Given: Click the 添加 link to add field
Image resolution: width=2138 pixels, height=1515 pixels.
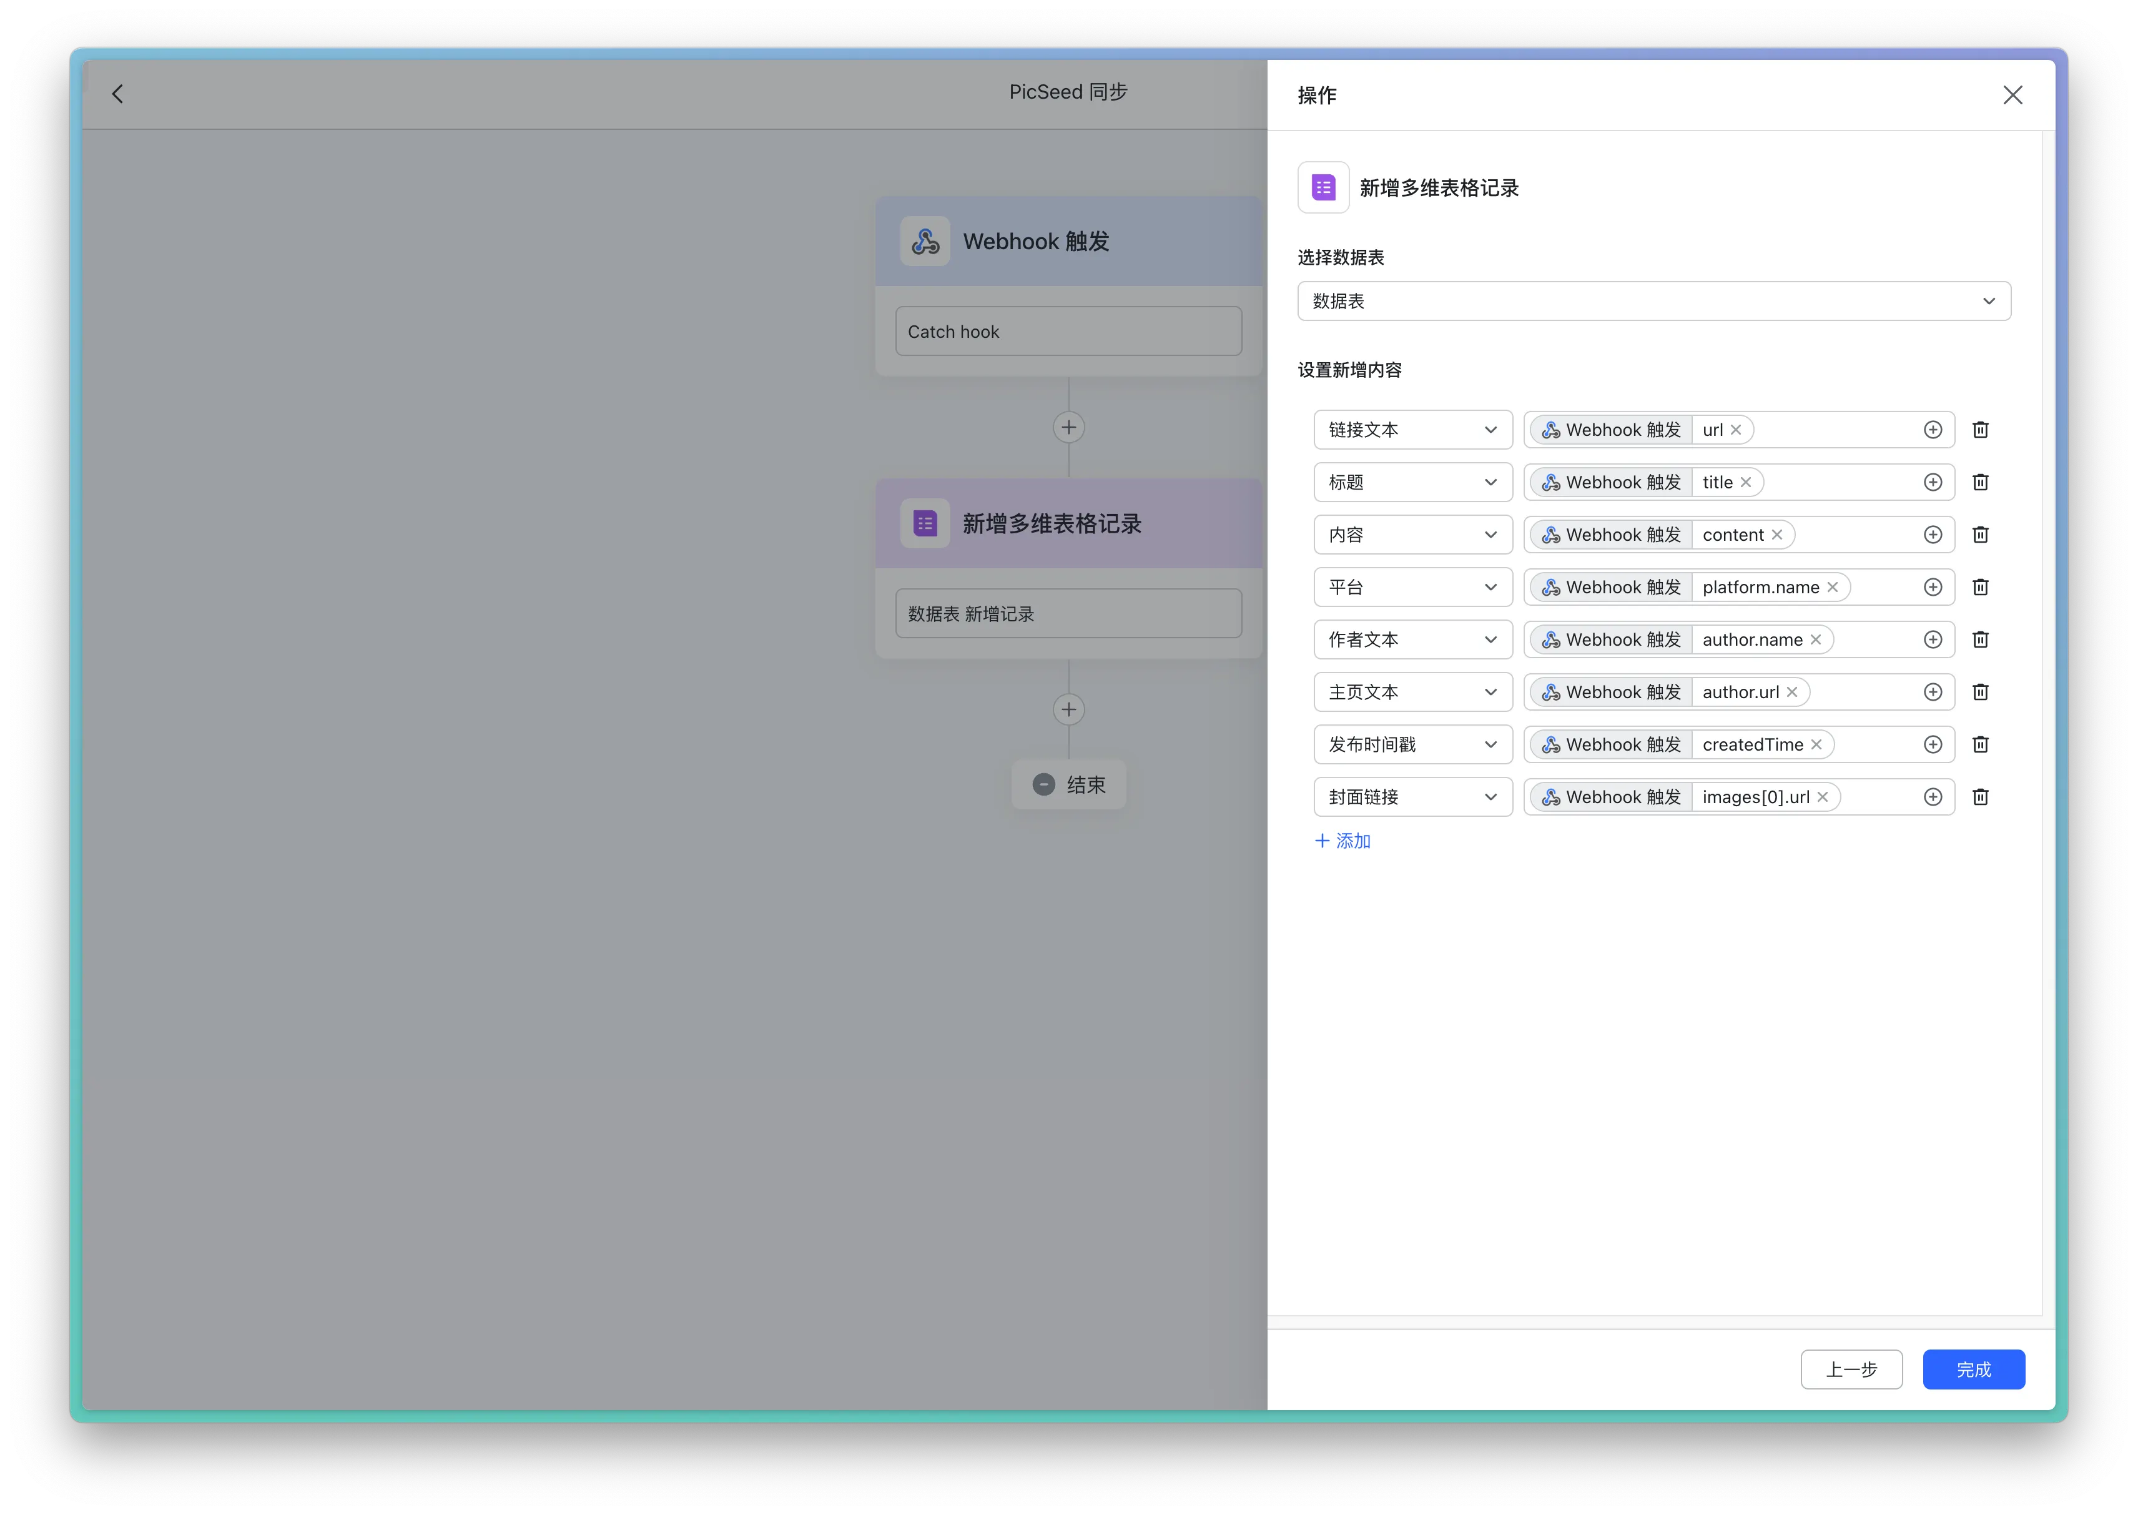Looking at the screenshot, I should tap(1343, 841).
